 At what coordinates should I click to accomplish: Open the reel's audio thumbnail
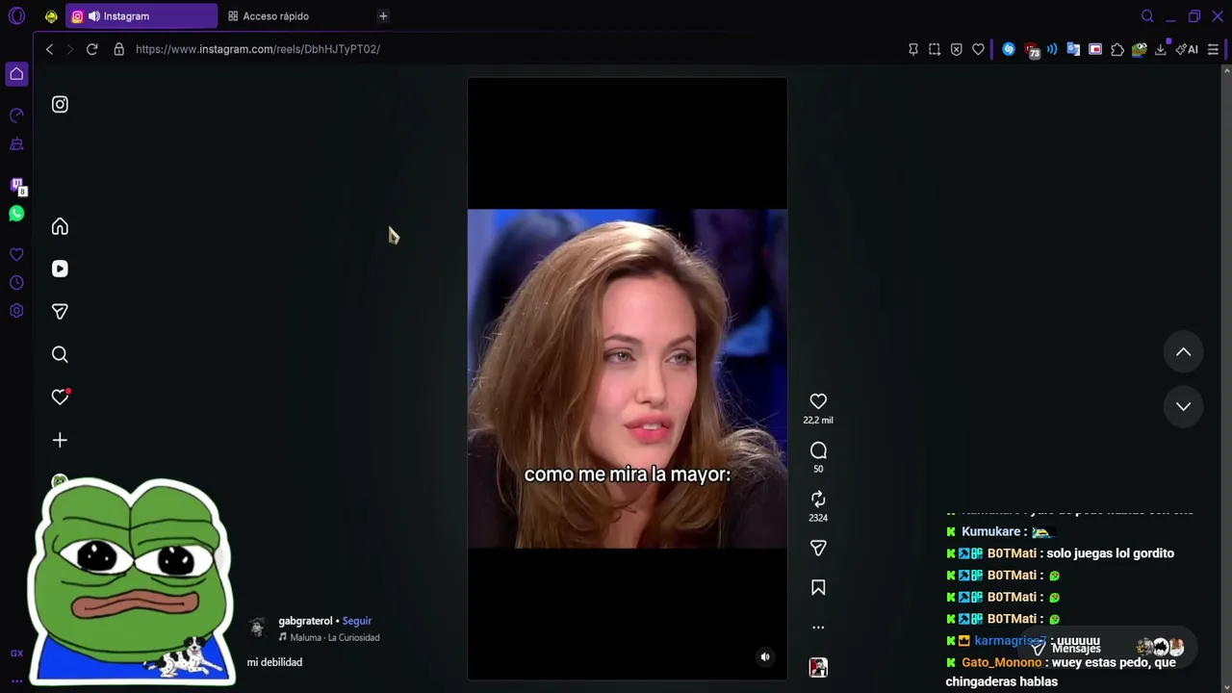pyautogui.click(x=818, y=667)
